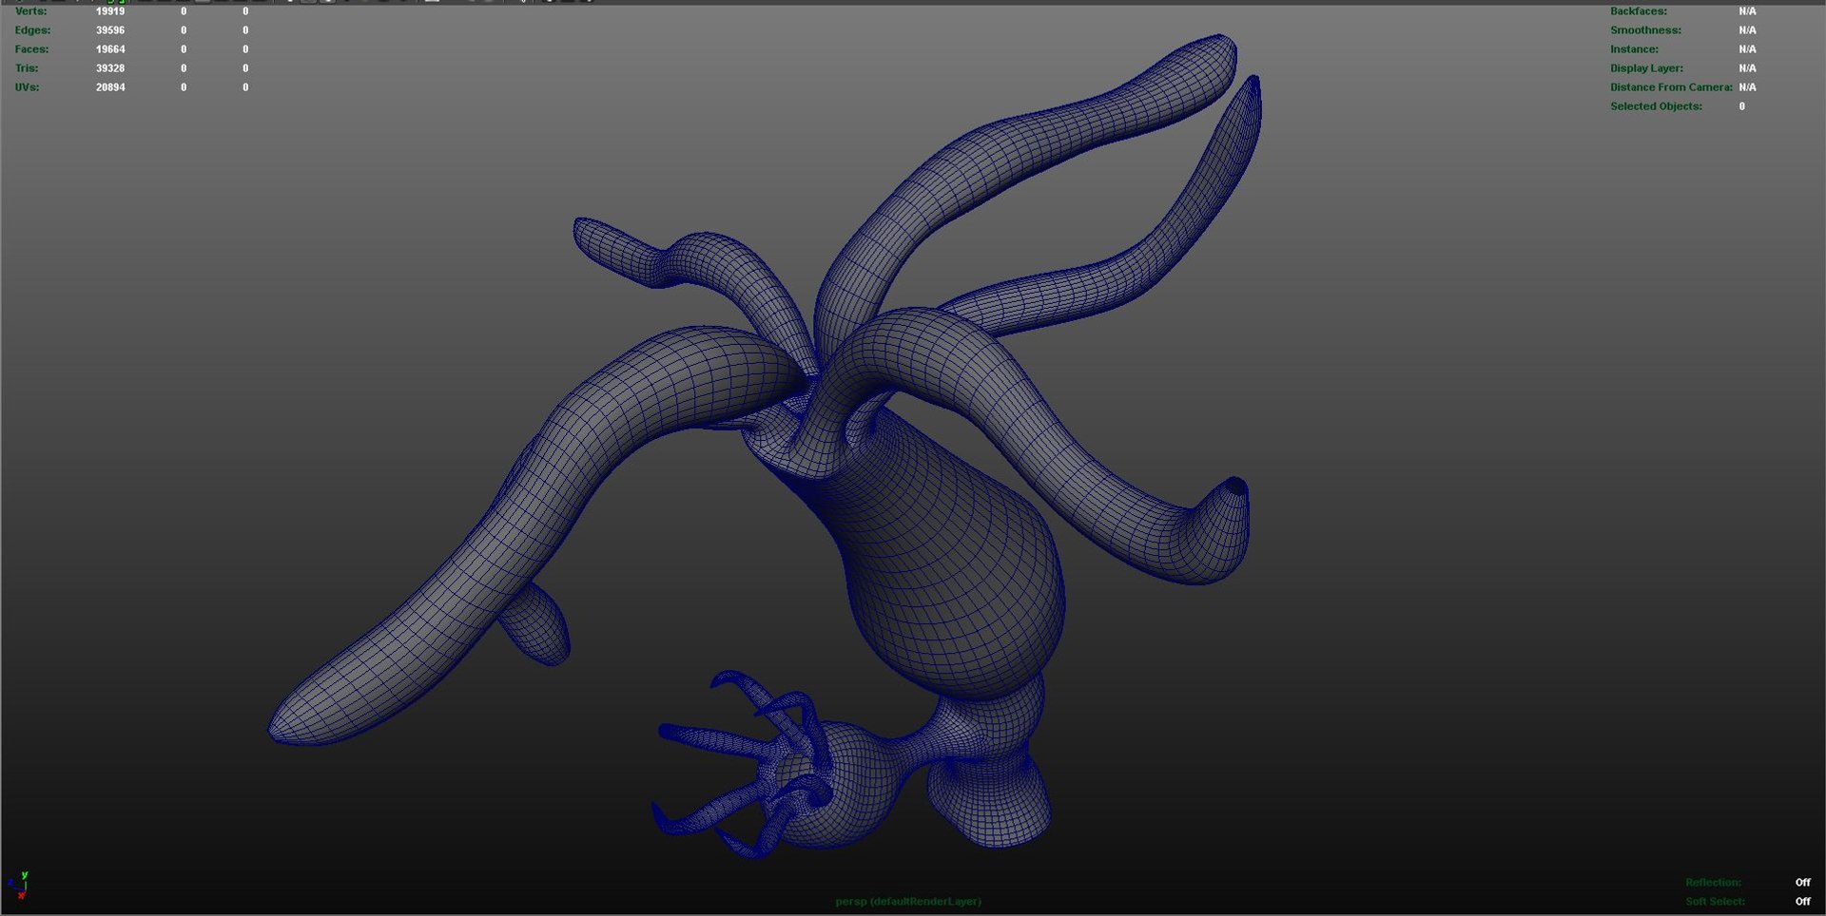1826x916 pixels.
Task: Click the 'Selected Objects:' label
Action: (1656, 106)
